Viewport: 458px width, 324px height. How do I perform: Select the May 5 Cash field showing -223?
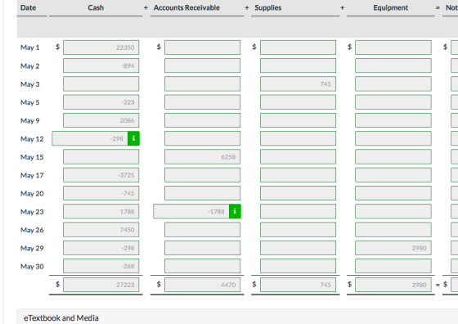tap(101, 102)
